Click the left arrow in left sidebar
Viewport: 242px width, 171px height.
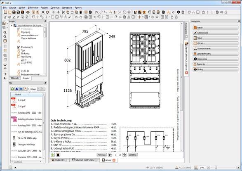coord(5,78)
